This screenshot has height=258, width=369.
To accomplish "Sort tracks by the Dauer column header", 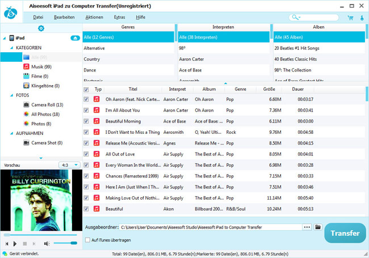I will pyautogui.click(x=297, y=89).
